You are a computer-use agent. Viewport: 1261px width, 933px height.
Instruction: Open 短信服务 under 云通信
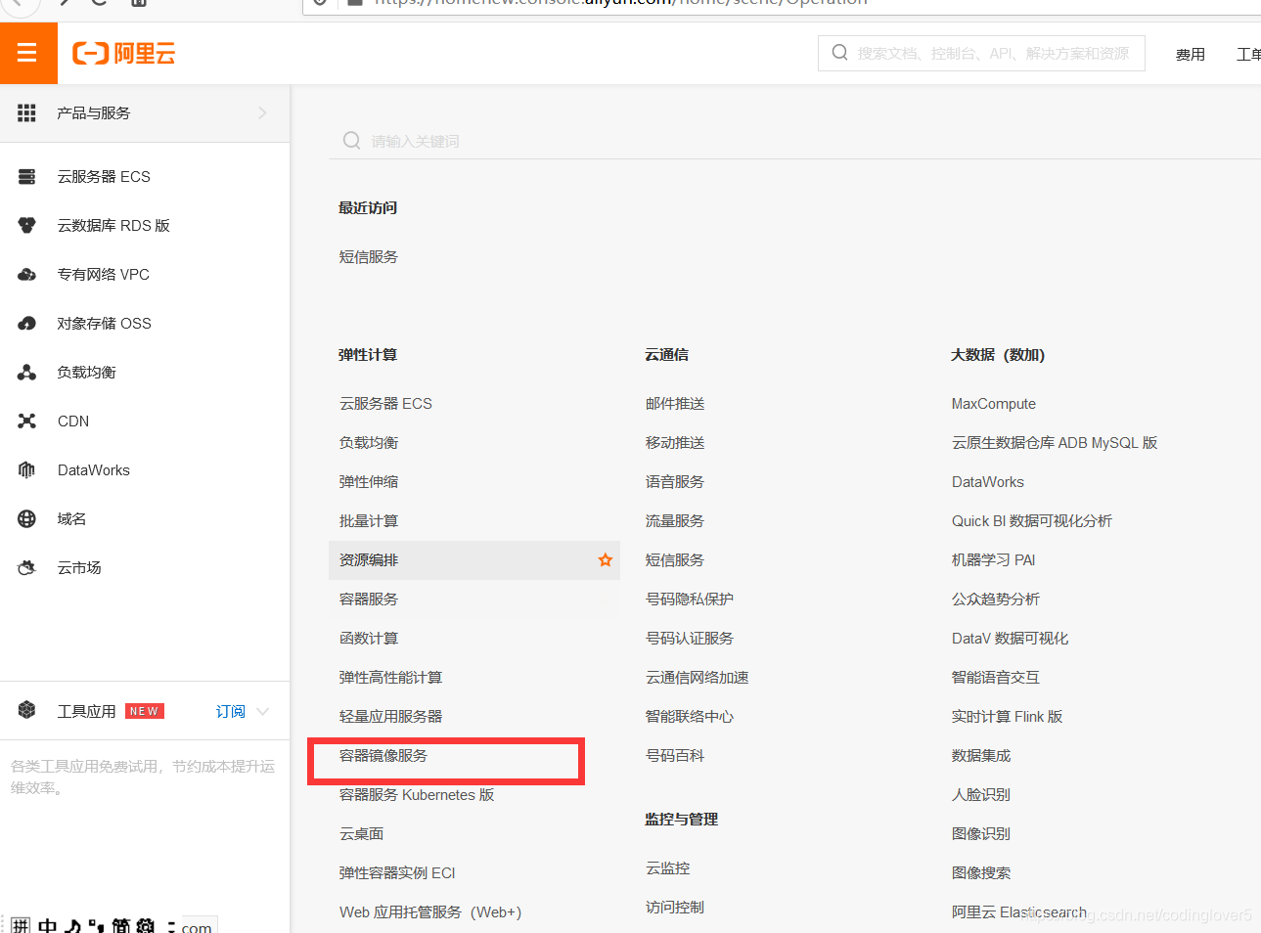675,560
